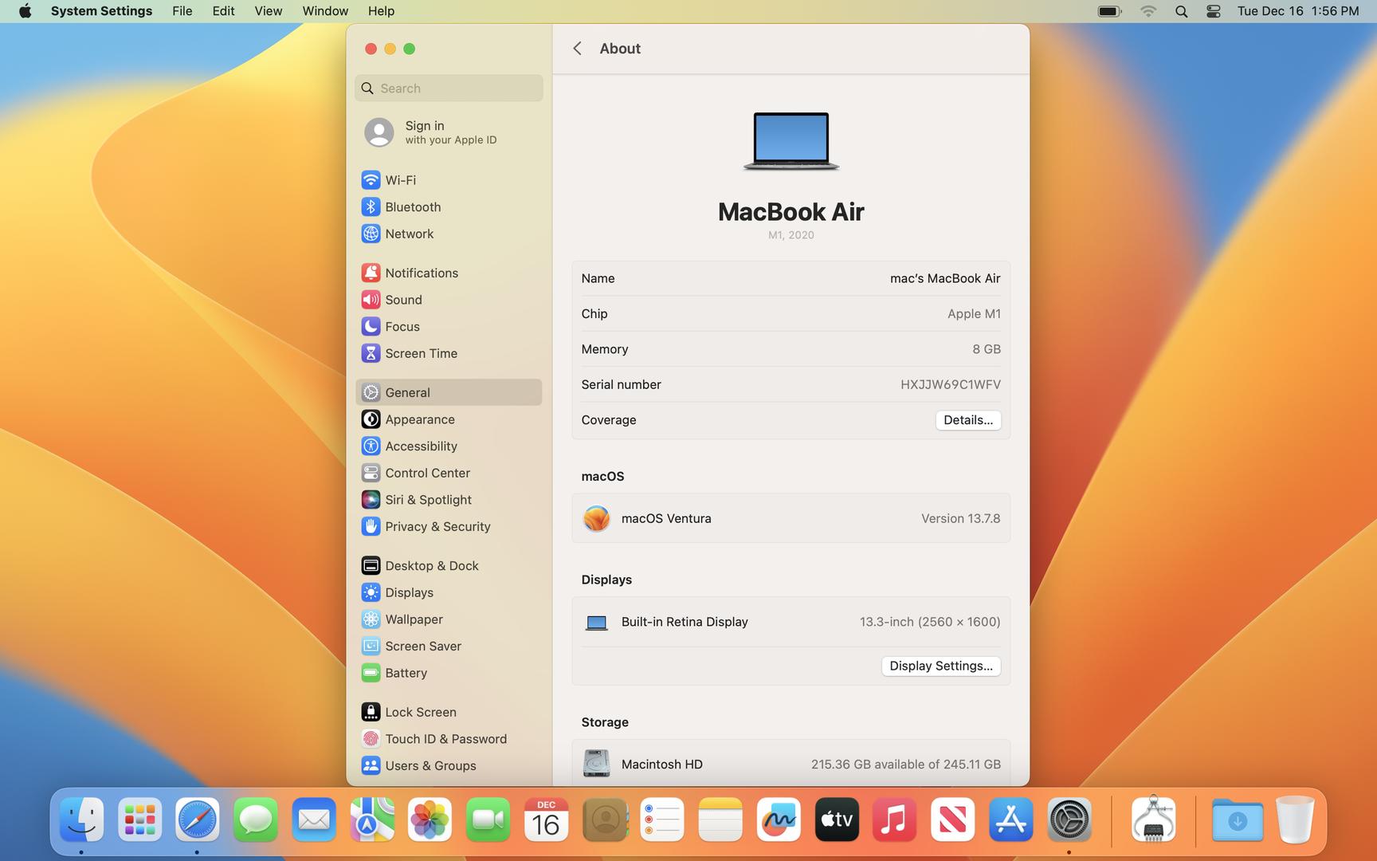1377x861 pixels.
Task: Click the Search field in sidebar
Action: (449, 88)
